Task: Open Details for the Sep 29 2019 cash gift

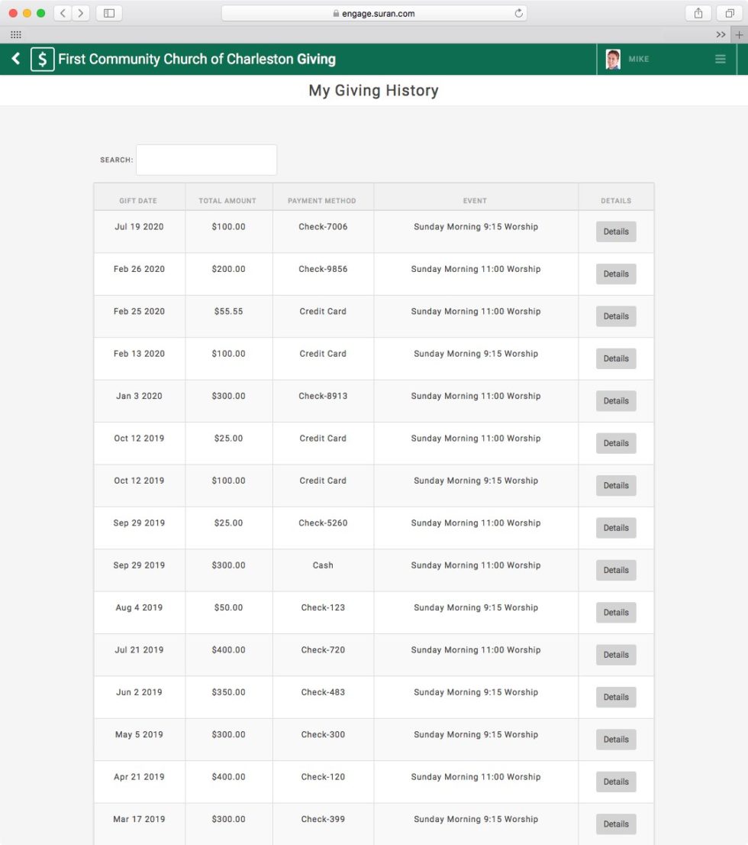Action: click(x=615, y=570)
